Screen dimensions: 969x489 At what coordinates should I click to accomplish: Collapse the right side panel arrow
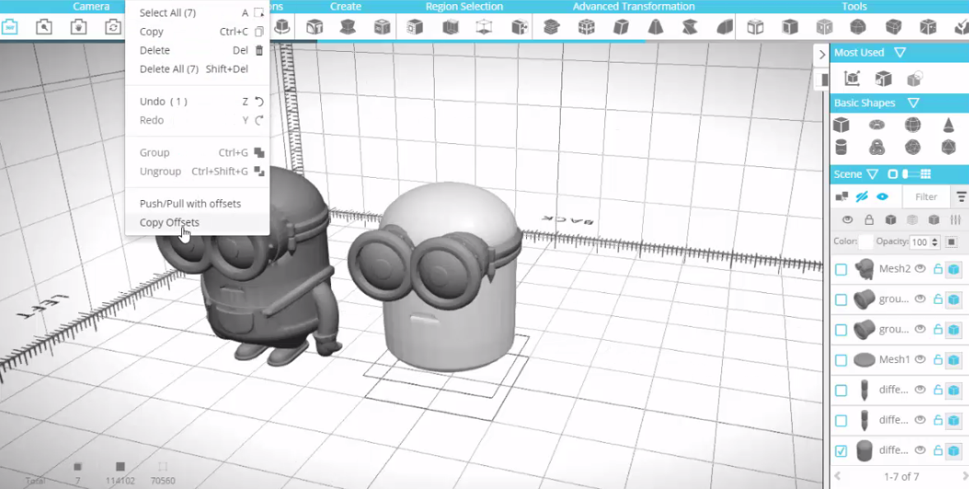pyautogui.click(x=822, y=54)
